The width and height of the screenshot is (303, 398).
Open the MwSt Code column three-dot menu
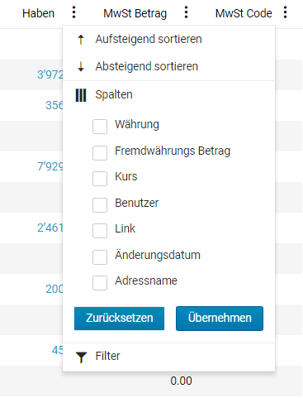(x=286, y=12)
